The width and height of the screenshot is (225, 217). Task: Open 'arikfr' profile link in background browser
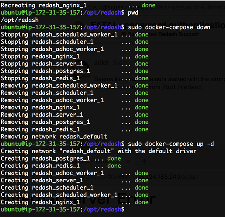click(x=102, y=63)
